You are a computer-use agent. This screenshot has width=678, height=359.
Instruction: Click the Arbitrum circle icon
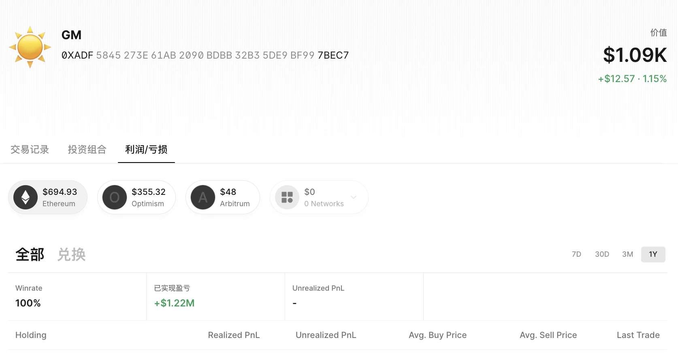[203, 197]
